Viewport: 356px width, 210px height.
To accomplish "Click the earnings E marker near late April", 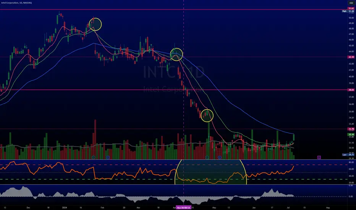I will coord(207,157).
